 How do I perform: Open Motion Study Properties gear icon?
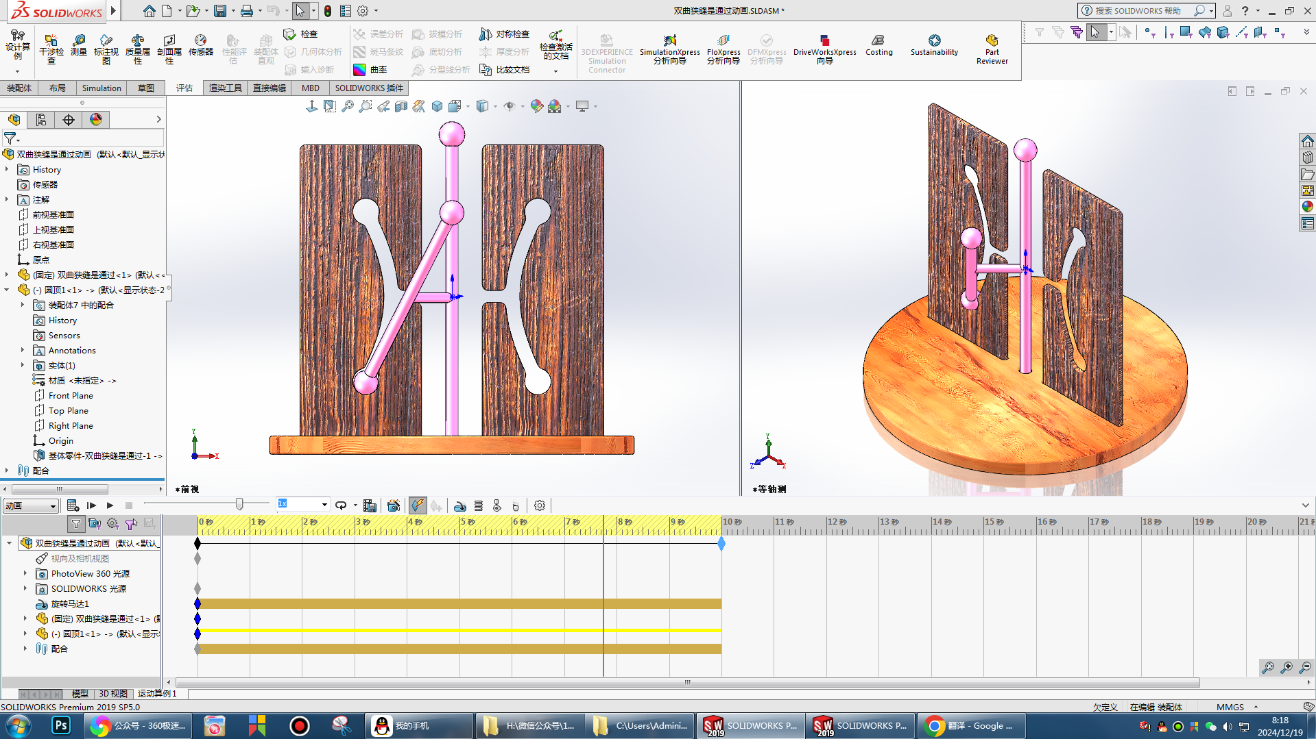tap(540, 506)
